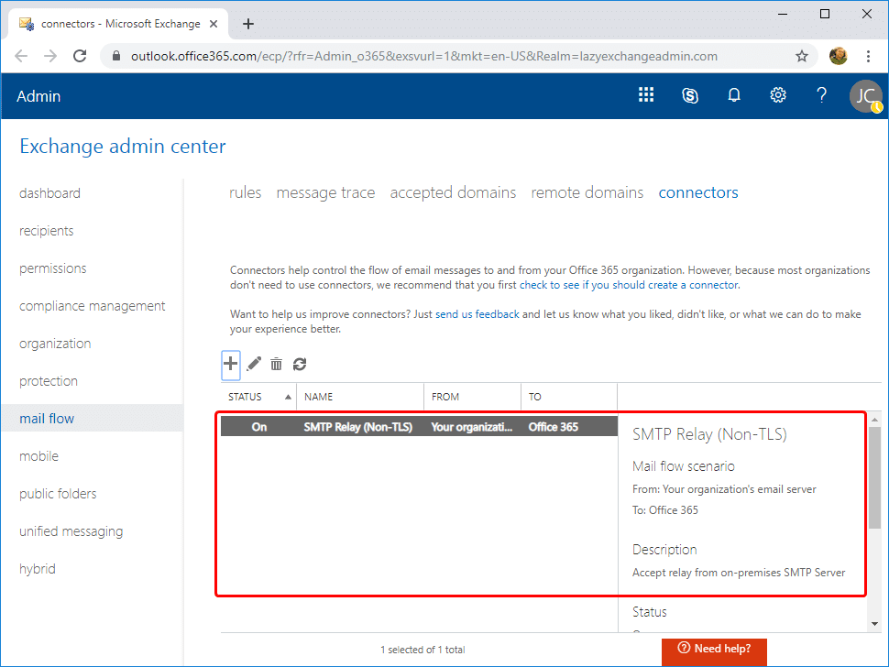Show notifications bell
The width and height of the screenshot is (889, 667).
[734, 95]
